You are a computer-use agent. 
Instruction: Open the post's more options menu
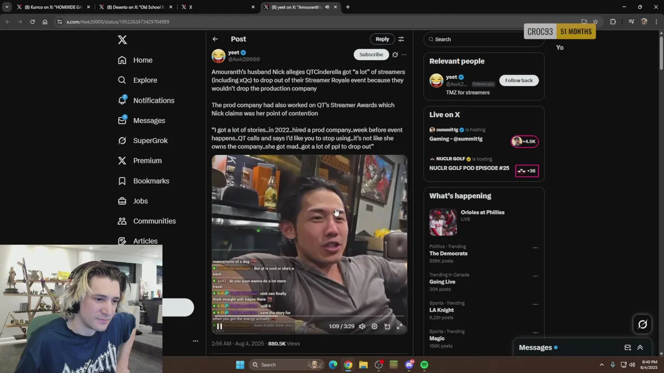404,54
